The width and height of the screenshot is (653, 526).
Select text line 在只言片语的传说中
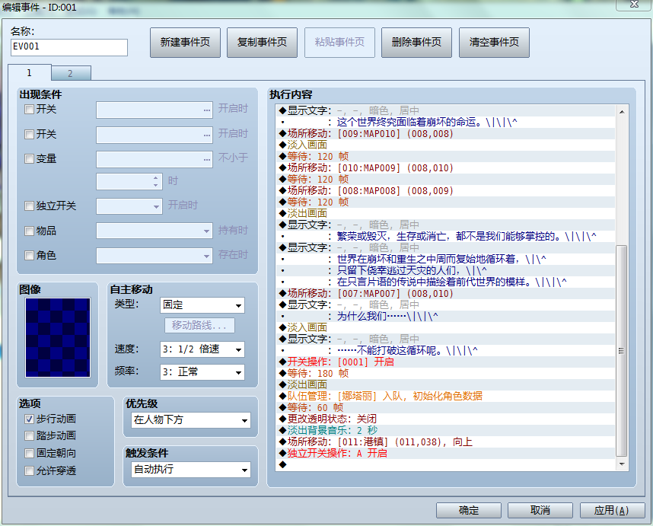pos(445,282)
